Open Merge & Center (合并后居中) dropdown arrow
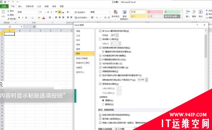The image size is (212, 130). (88, 18)
